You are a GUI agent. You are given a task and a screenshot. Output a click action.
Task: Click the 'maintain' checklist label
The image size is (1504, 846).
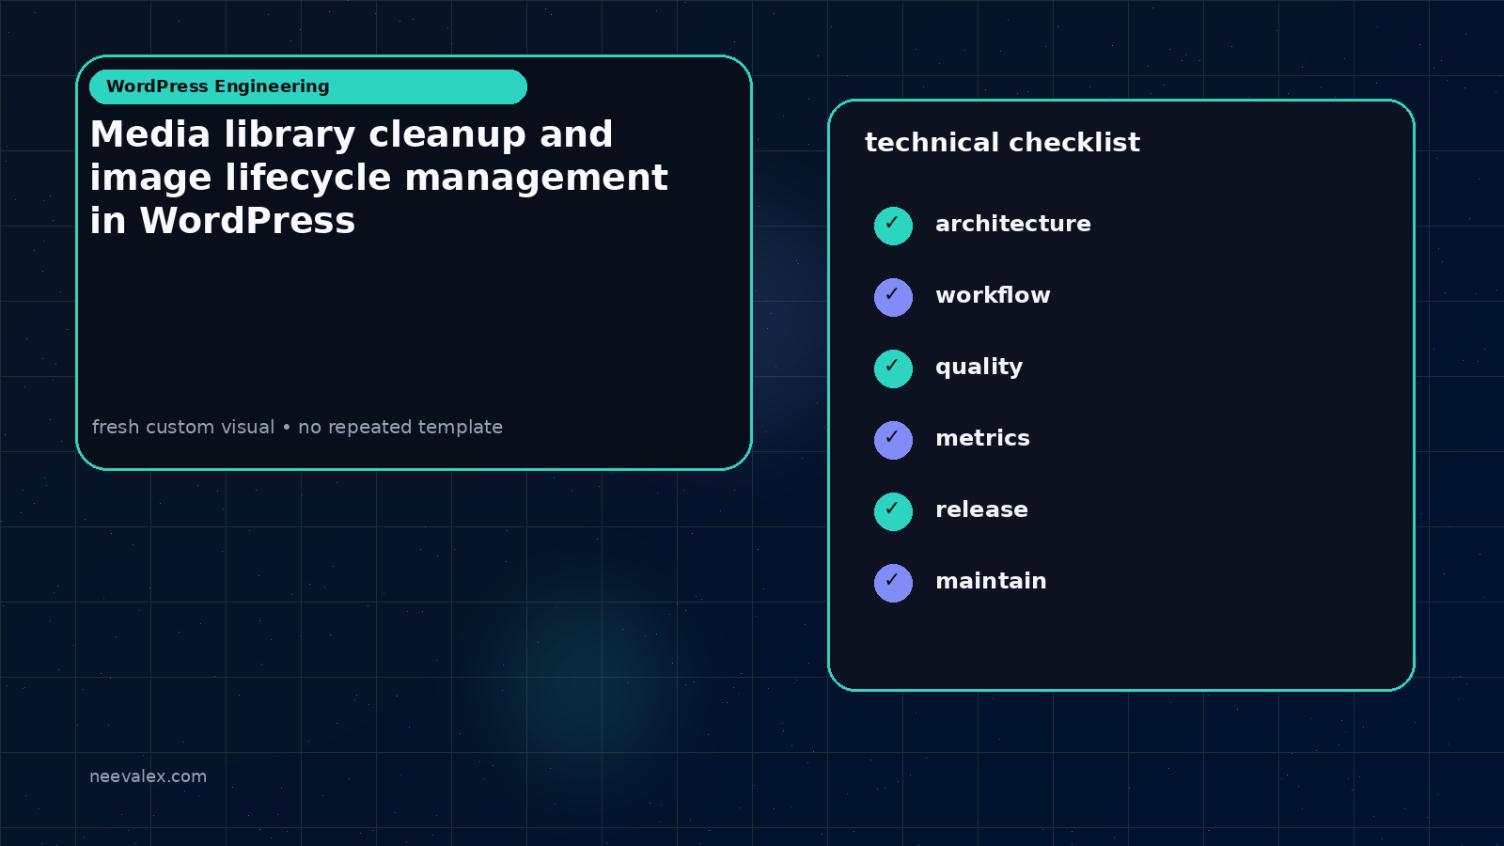[991, 581]
